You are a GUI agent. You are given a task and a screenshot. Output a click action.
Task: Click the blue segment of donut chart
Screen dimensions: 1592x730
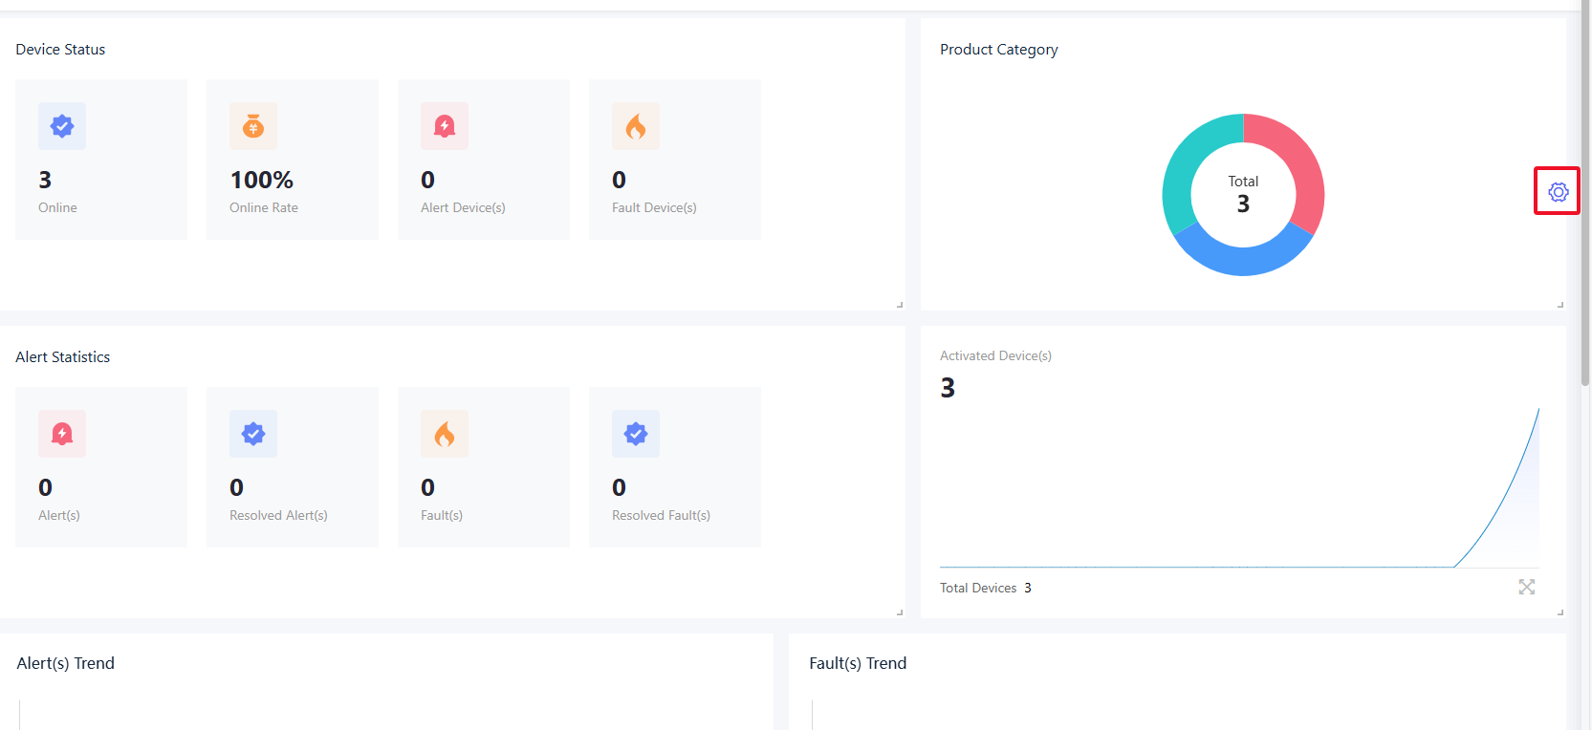pyautogui.click(x=1243, y=260)
